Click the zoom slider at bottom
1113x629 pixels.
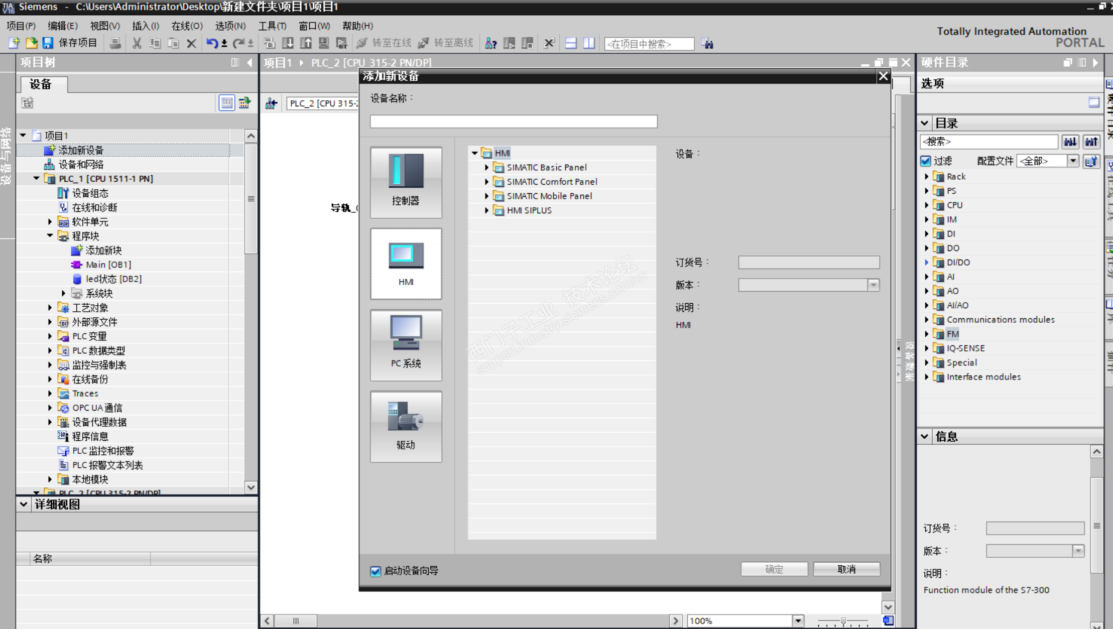point(843,621)
